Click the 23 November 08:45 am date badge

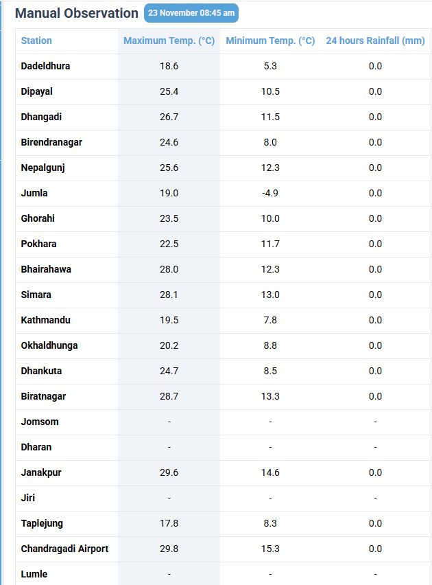coord(191,13)
